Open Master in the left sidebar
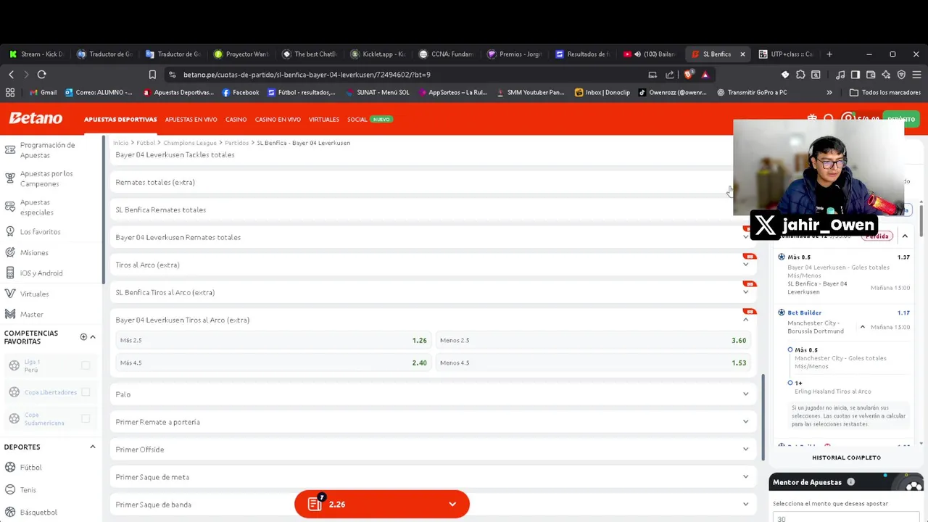The height and width of the screenshot is (522, 928). click(31, 314)
